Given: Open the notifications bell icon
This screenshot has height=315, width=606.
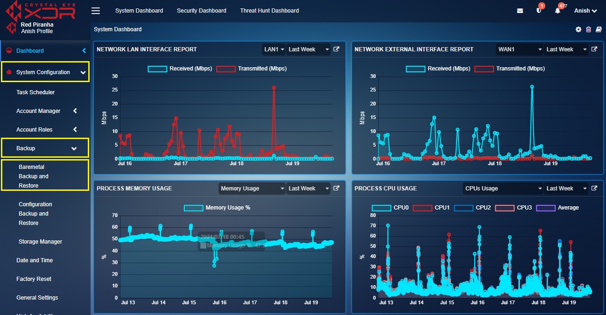Looking at the screenshot, I should click(x=557, y=10).
